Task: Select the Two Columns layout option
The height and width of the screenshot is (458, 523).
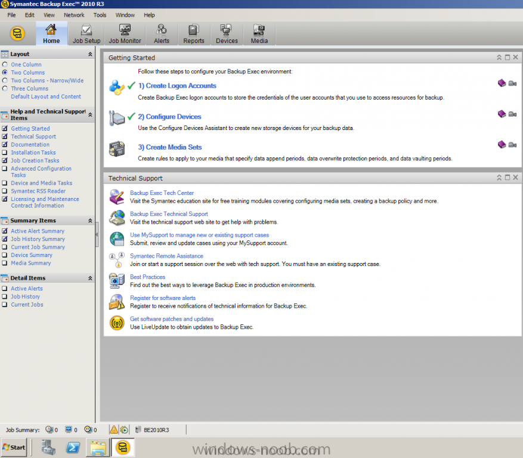Action: (x=5, y=72)
